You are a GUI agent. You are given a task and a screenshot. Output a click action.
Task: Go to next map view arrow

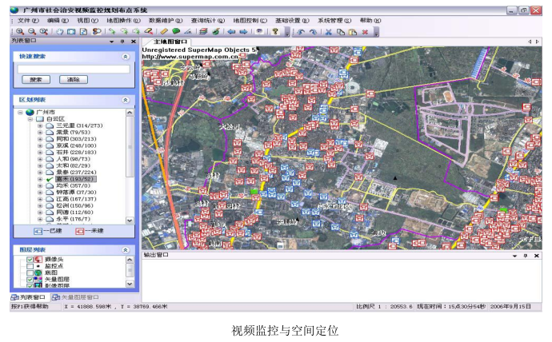(x=243, y=32)
